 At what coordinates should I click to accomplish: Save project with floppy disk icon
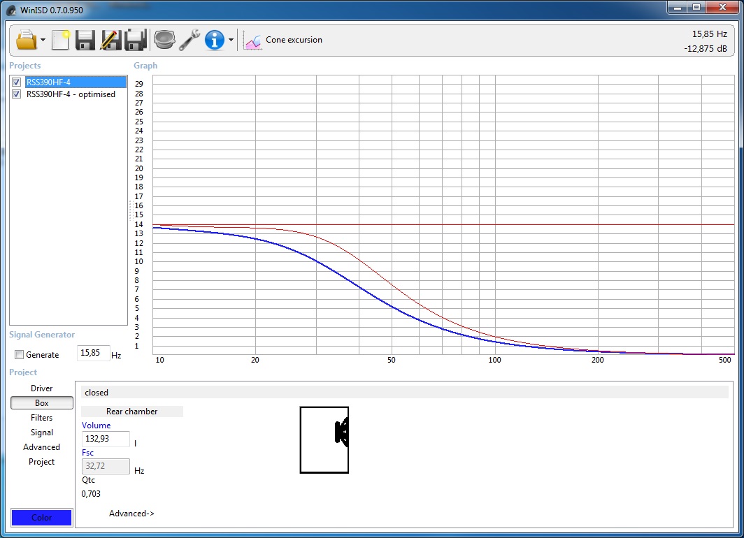85,40
